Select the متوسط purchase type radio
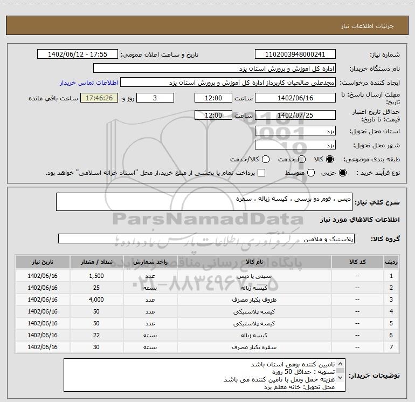This screenshot has width=415, height=402. [311, 173]
